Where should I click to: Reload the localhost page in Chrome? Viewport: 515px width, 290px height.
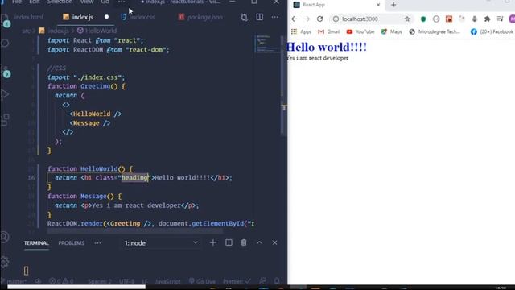tap(319, 19)
